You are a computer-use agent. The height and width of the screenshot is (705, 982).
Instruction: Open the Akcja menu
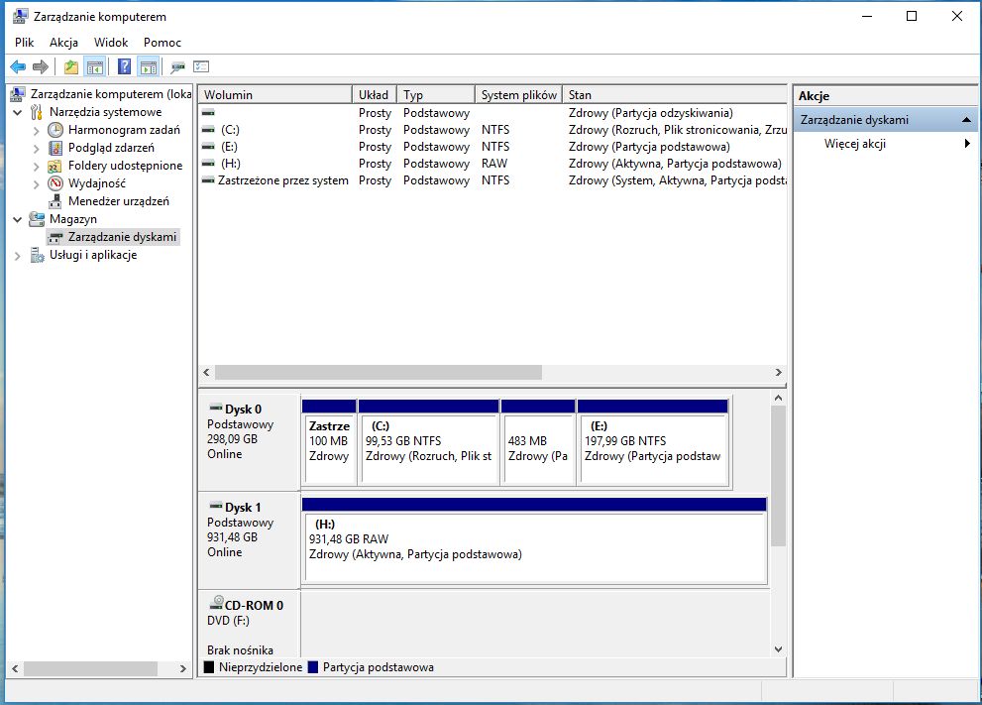click(x=63, y=42)
